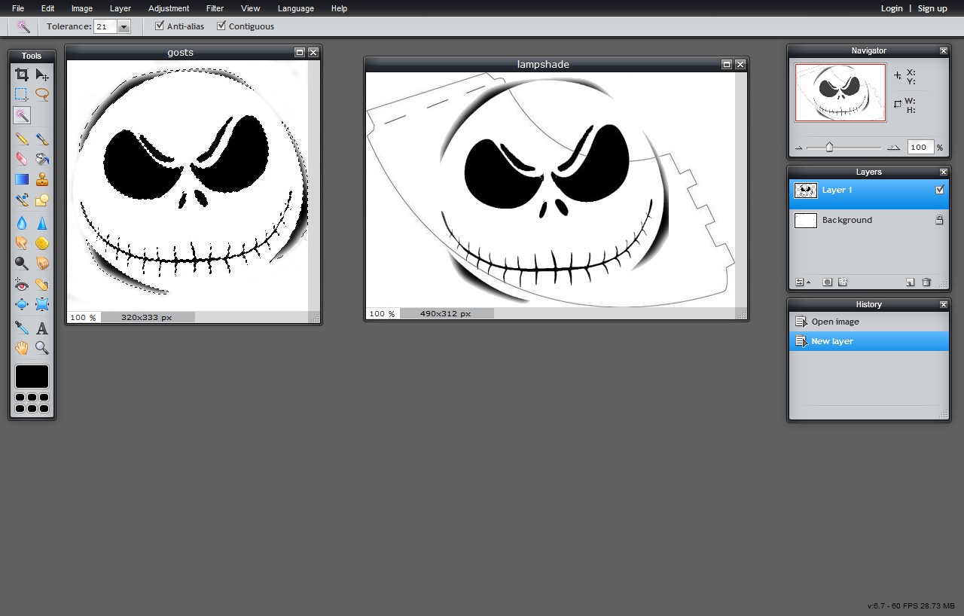Select the Open image history step
Screen dimensions: 964x616
click(869, 322)
